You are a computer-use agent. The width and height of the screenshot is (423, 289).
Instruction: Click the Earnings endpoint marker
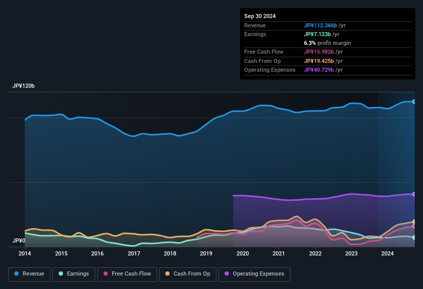pos(414,237)
